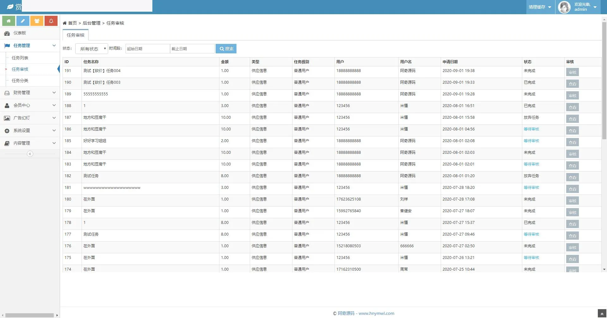The image size is (607, 318).
Task: Open the admin user dropdown arrow
Action: [595, 7]
